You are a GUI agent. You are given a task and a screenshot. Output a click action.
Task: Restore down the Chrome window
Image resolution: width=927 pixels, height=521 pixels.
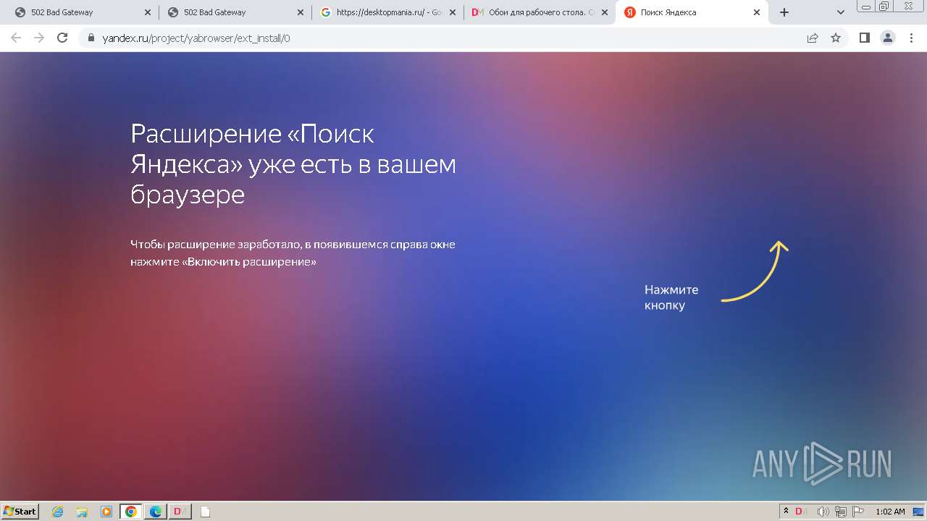[884, 7]
